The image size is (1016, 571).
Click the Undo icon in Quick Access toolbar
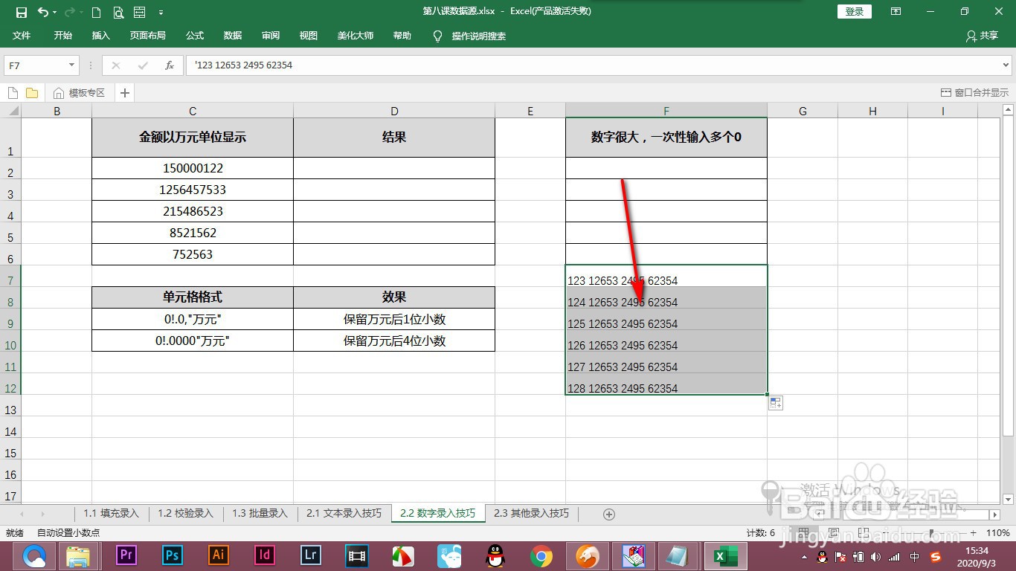click(x=43, y=11)
